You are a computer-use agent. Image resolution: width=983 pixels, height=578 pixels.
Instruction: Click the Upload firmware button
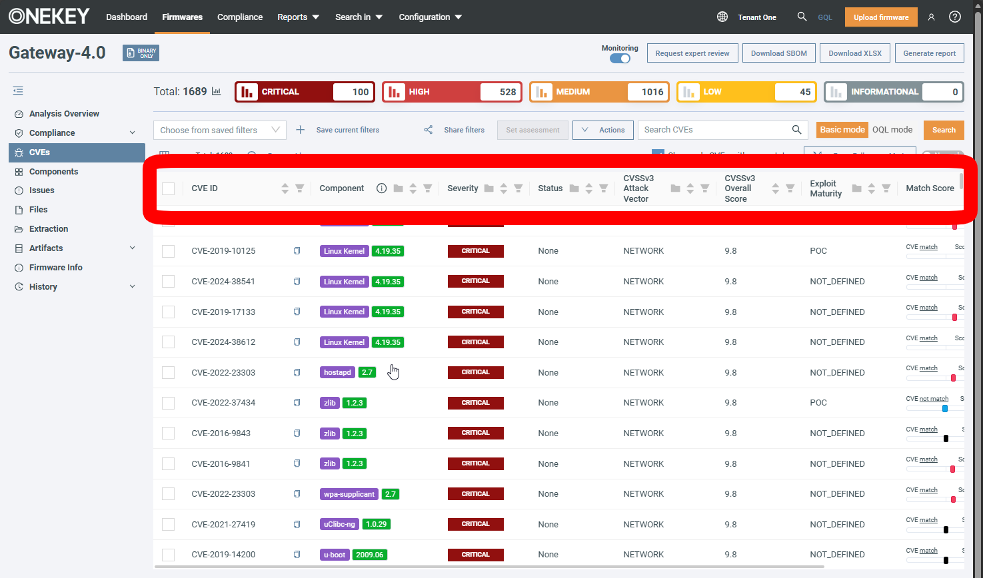(x=880, y=17)
